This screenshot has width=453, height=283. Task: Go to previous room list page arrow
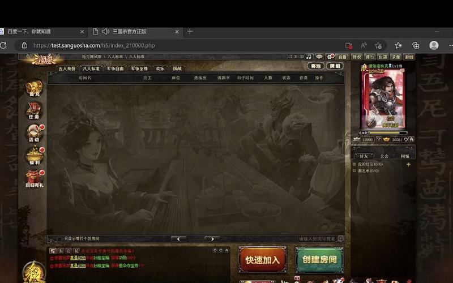click(x=179, y=239)
